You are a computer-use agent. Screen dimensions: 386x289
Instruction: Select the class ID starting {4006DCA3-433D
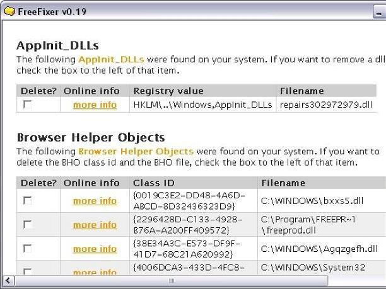pyautogui.click(x=189, y=268)
